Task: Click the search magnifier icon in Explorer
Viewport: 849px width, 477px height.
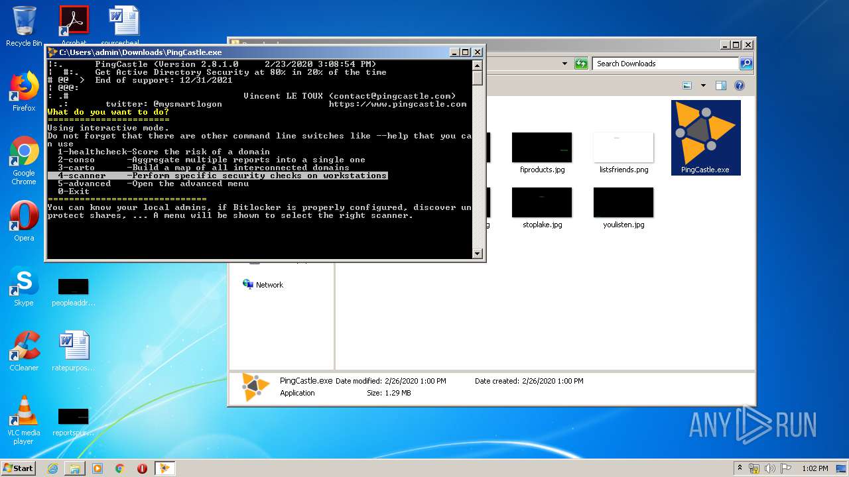Action: click(746, 64)
